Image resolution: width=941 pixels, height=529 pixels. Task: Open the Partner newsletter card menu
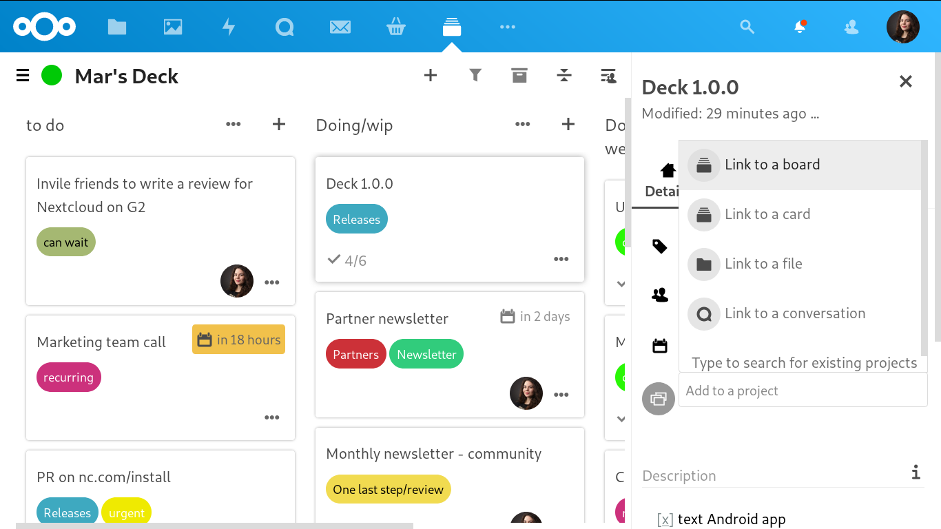[561, 395]
